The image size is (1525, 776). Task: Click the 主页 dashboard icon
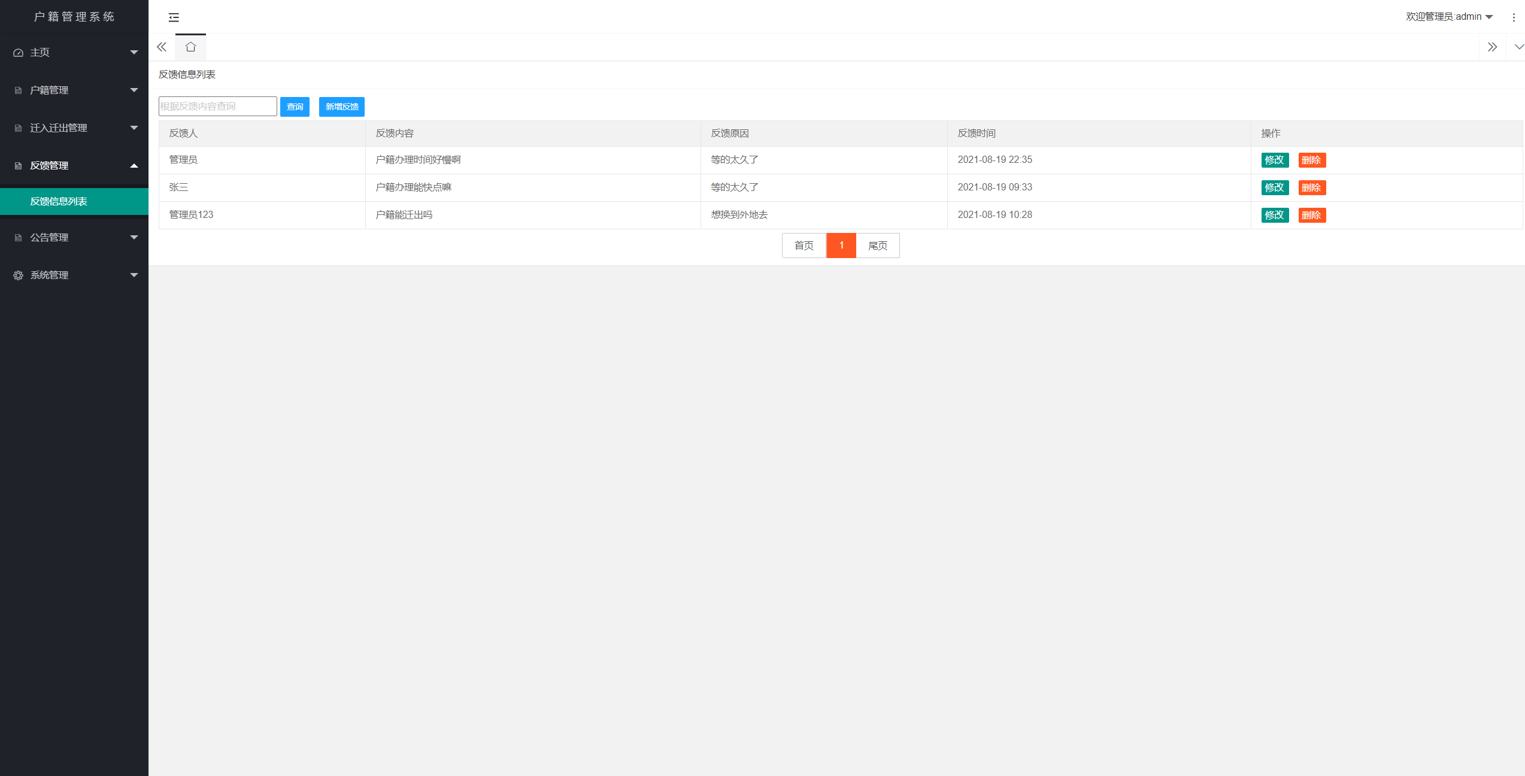pos(19,53)
